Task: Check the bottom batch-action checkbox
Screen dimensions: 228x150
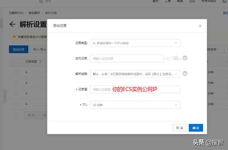Action: (x=16, y=115)
